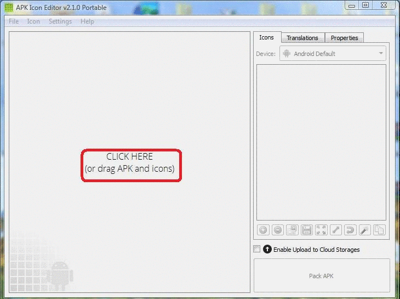Open the magic wand effects tool
400x299 pixels.
tap(365, 230)
